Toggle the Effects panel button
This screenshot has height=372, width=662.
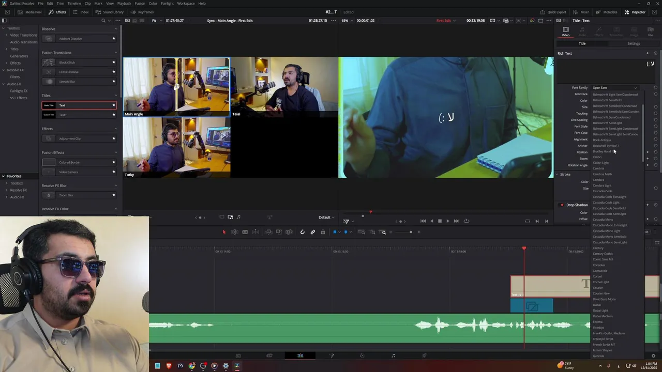[x=57, y=12]
